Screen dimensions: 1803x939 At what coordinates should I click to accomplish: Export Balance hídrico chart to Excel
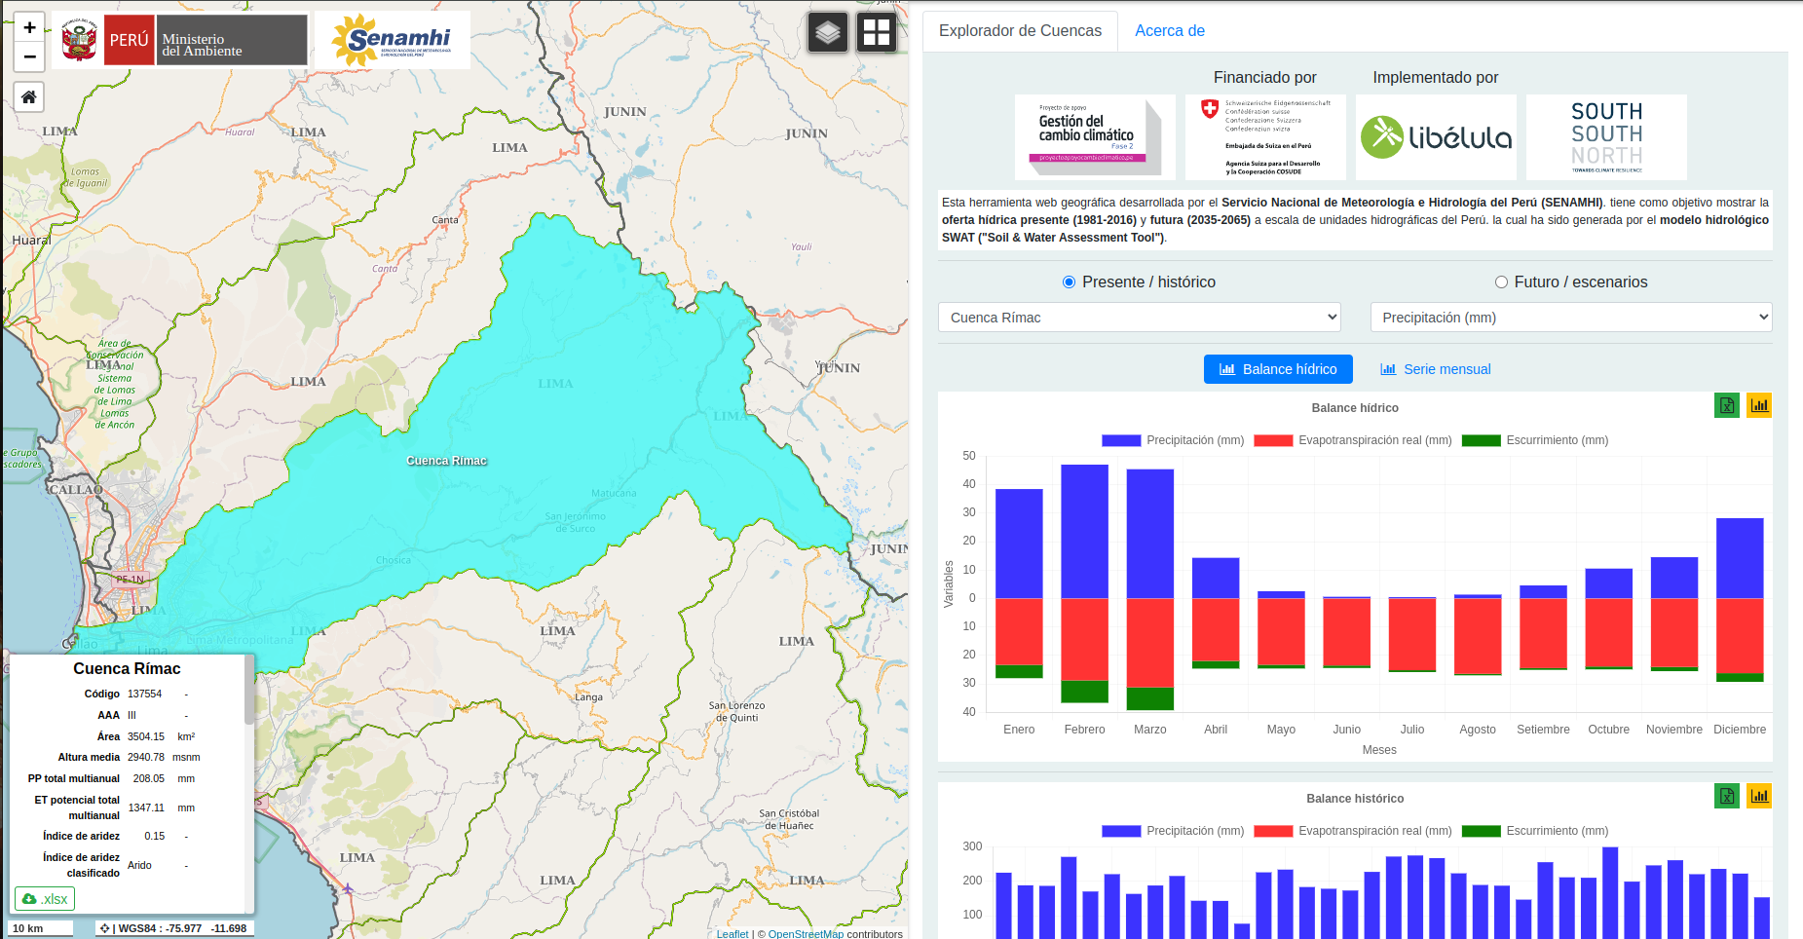coord(1726,405)
